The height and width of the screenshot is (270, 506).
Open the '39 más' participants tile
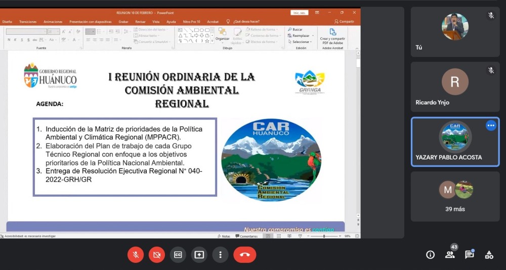tap(455, 196)
